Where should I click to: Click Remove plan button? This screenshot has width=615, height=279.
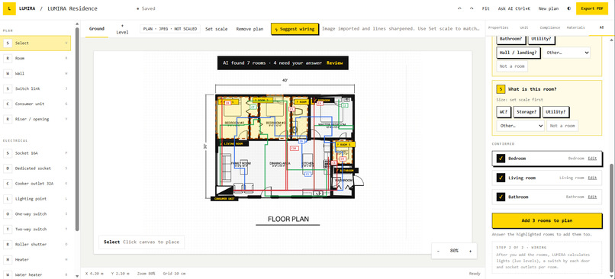click(250, 29)
